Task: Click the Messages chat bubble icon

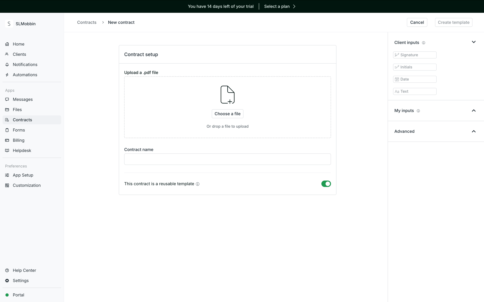Action: pyautogui.click(x=7, y=99)
